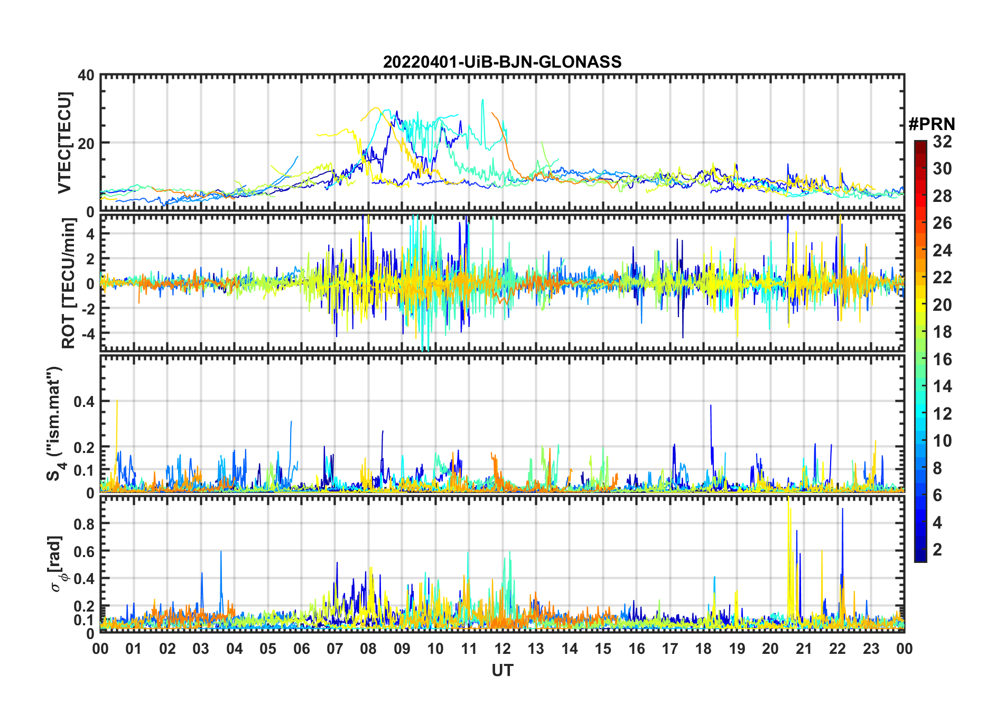Click the plot title 20220401-UiB-BJN-GLONASS
Image resolution: width=1005 pixels, height=703 pixels.
[x=502, y=62]
